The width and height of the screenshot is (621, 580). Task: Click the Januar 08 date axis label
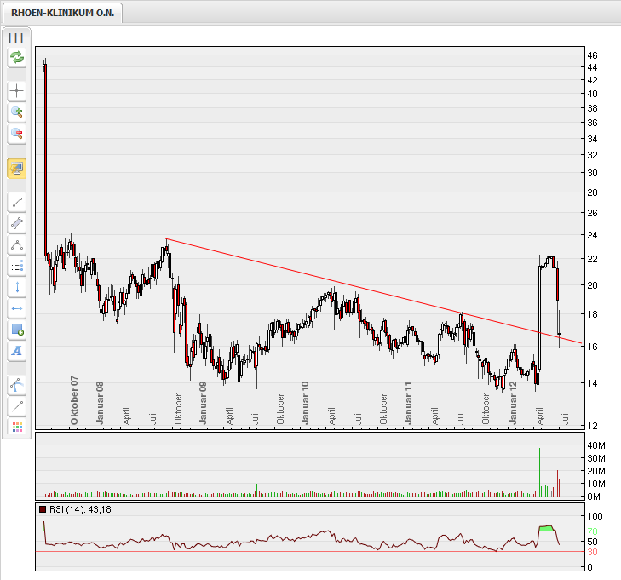coord(100,403)
